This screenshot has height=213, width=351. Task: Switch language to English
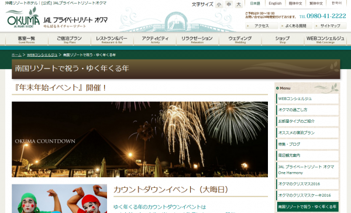(x=275, y=4)
